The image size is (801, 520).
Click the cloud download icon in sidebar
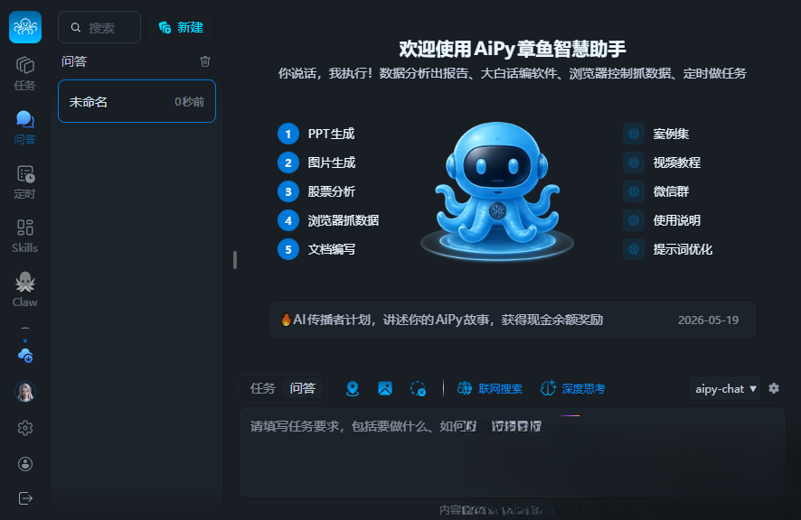pyautogui.click(x=25, y=355)
